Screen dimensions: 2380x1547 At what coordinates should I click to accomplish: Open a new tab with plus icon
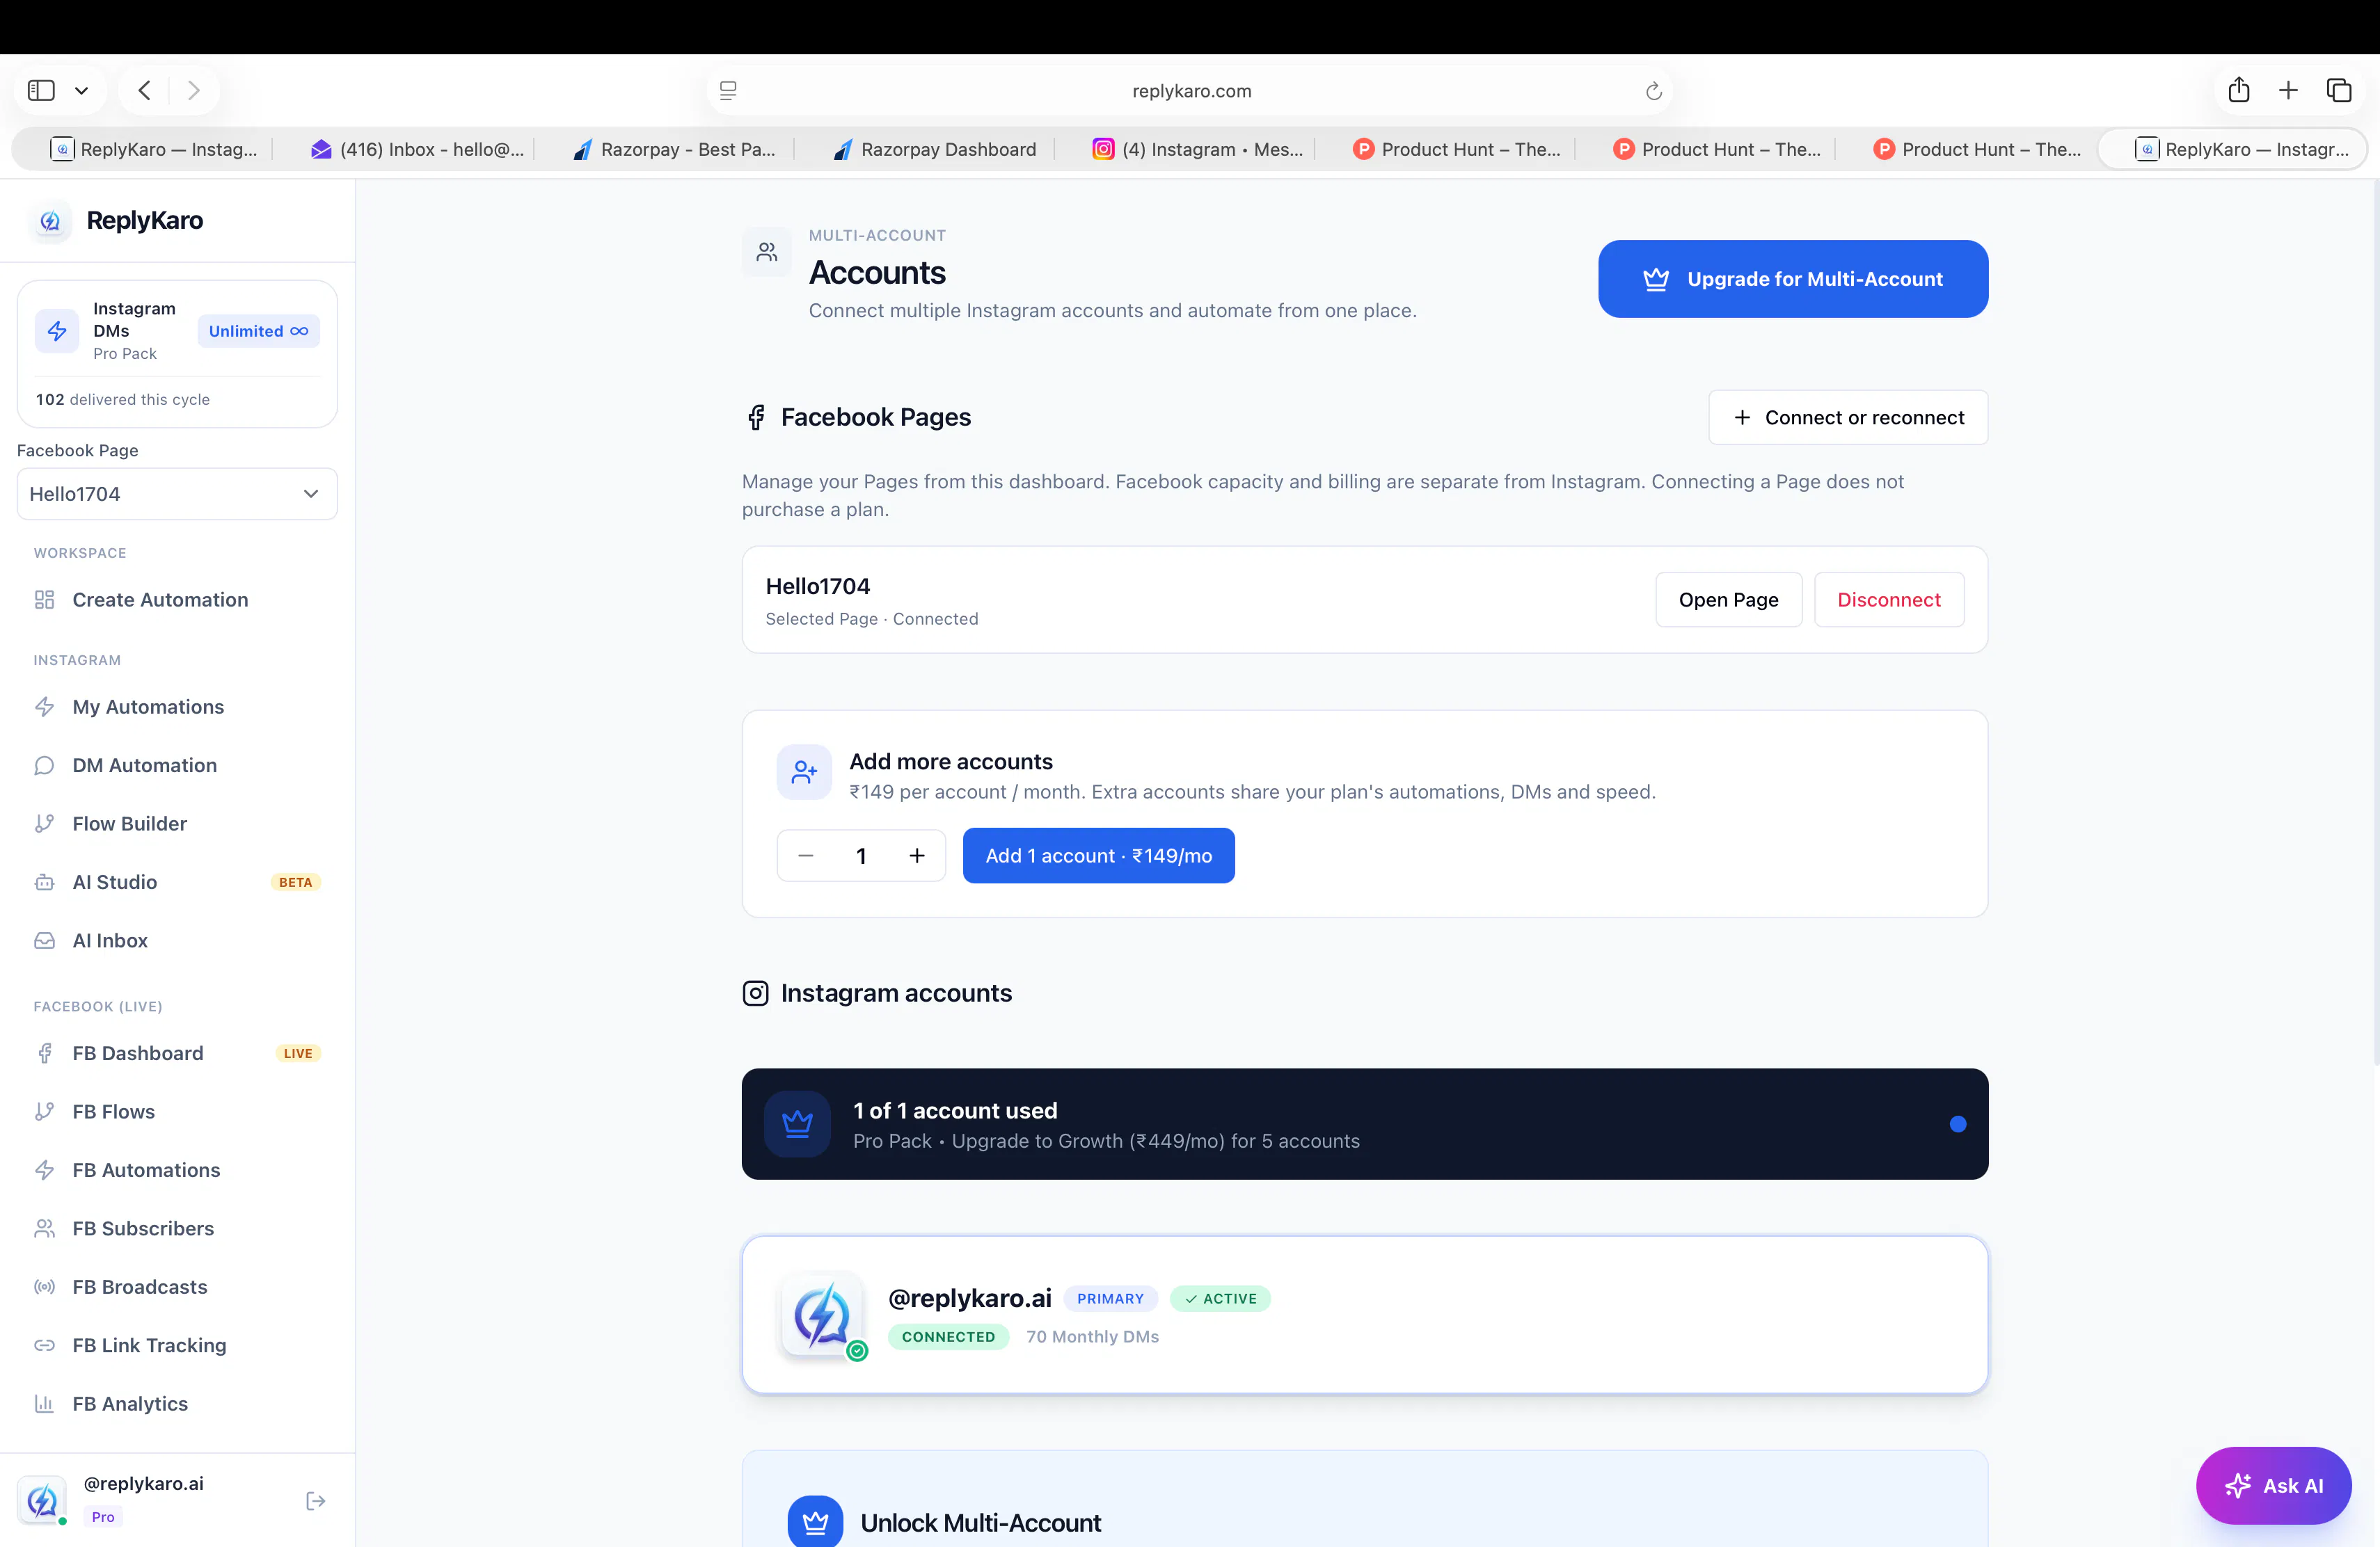pos(2288,91)
